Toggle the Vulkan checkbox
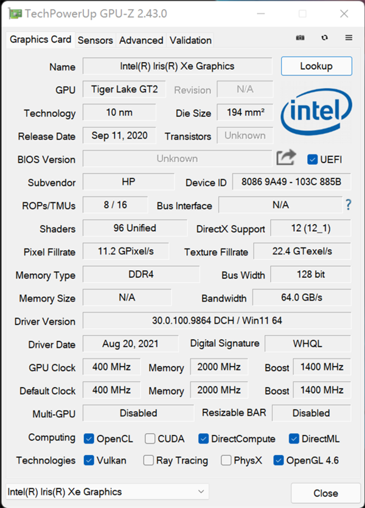The width and height of the screenshot is (365, 508). click(89, 461)
